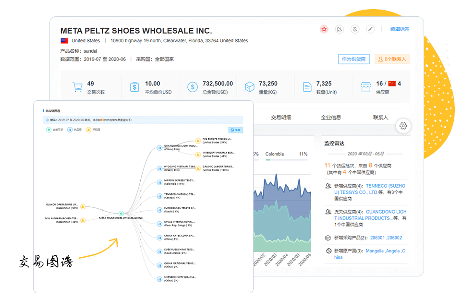Click the Colombia country label
This screenshot has width=474, height=299.
click(x=275, y=154)
